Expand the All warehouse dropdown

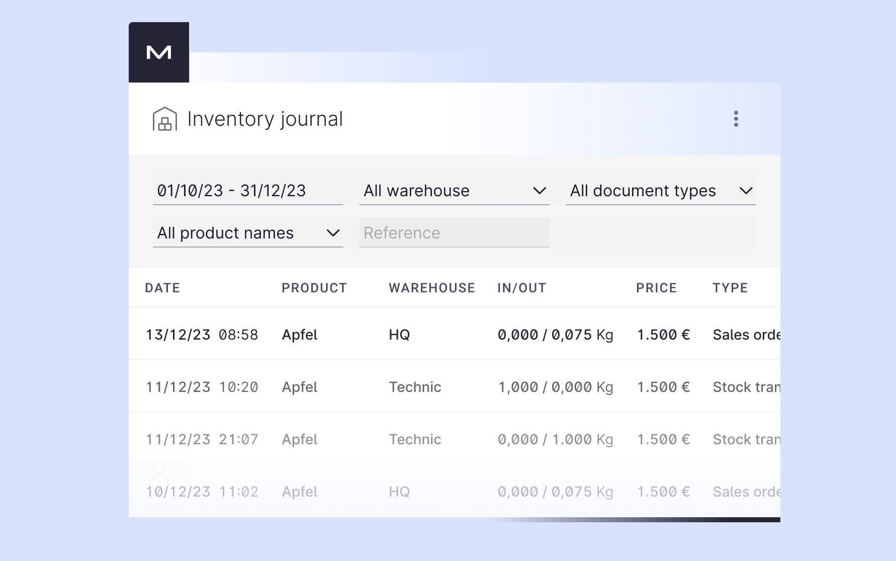(454, 191)
